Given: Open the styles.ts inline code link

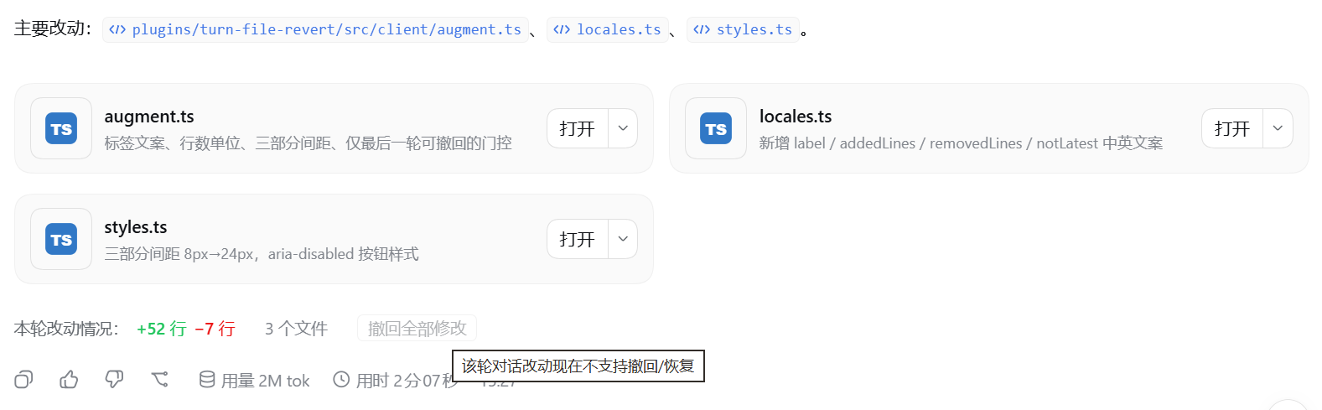Looking at the screenshot, I should 743,29.
